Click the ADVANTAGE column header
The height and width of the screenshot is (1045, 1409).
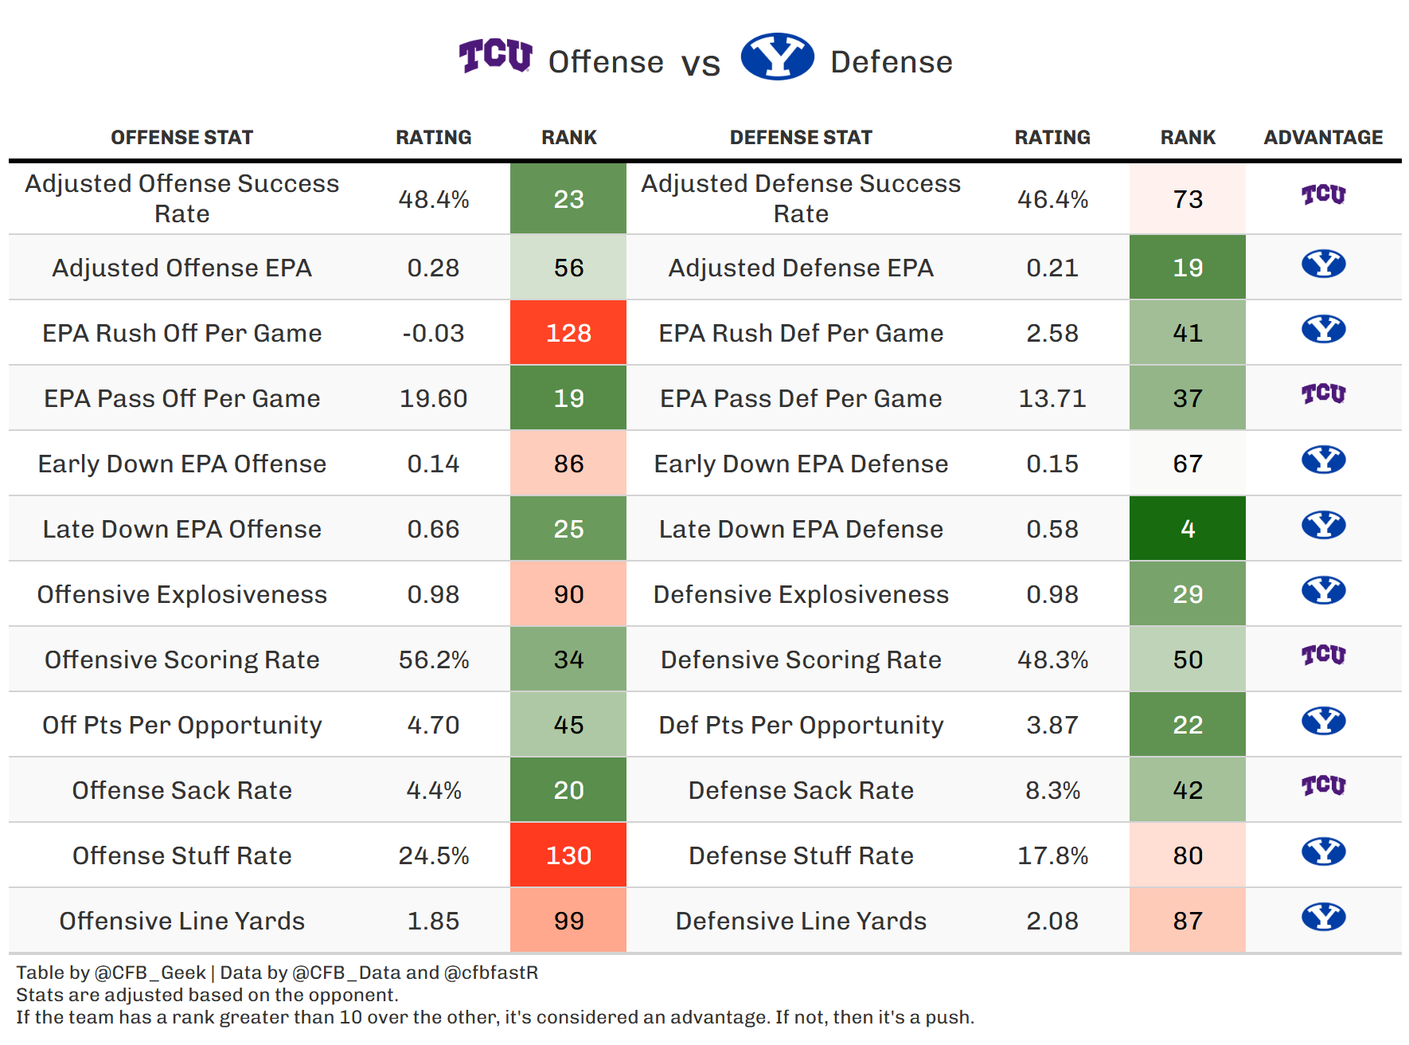[x=1323, y=138]
